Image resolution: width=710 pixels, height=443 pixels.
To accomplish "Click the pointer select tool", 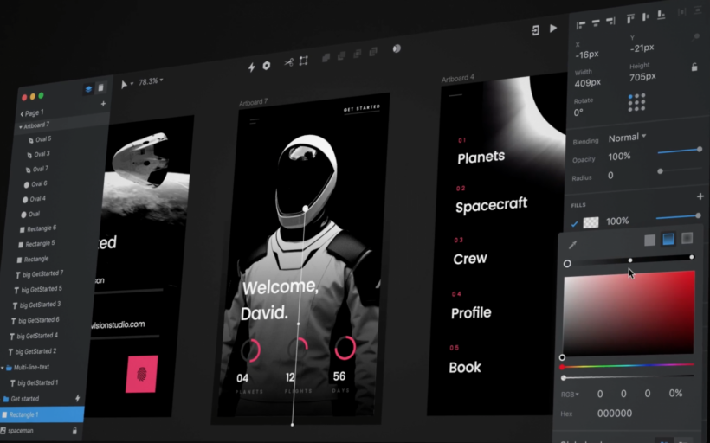I will coord(125,83).
